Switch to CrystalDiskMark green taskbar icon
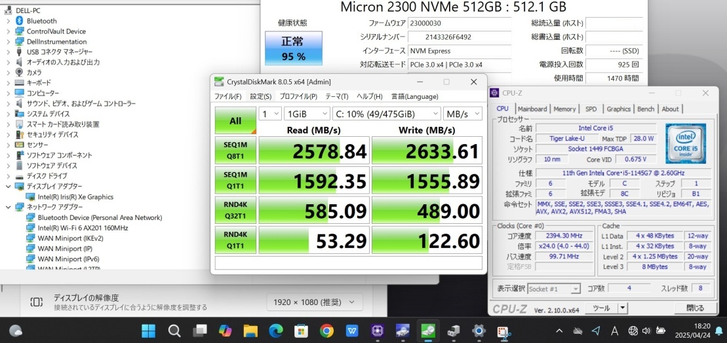This screenshot has height=343, width=727. coord(428,331)
